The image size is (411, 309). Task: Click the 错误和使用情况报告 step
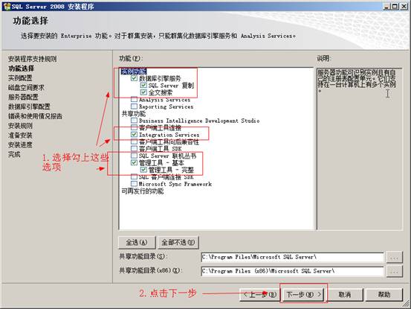coord(35,116)
